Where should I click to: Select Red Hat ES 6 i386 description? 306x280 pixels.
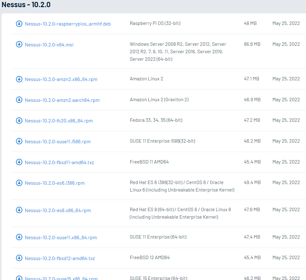click(x=182, y=186)
